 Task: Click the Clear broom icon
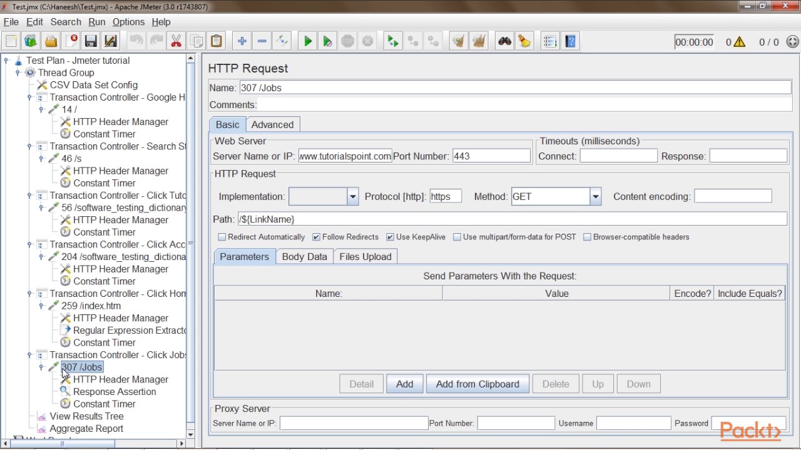[x=459, y=41]
